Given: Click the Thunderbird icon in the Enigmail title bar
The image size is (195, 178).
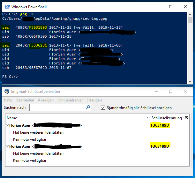Looking at the screenshot, I should (7, 91).
